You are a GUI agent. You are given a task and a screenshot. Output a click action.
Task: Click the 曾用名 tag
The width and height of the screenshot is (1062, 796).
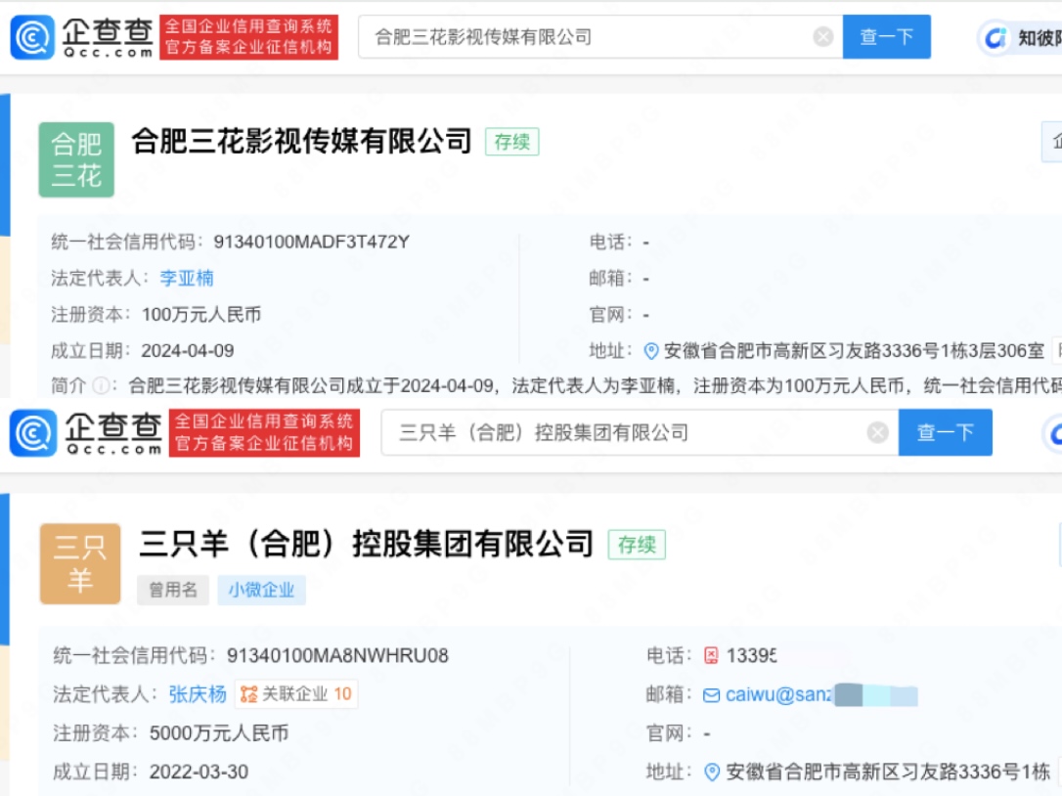(x=173, y=590)
